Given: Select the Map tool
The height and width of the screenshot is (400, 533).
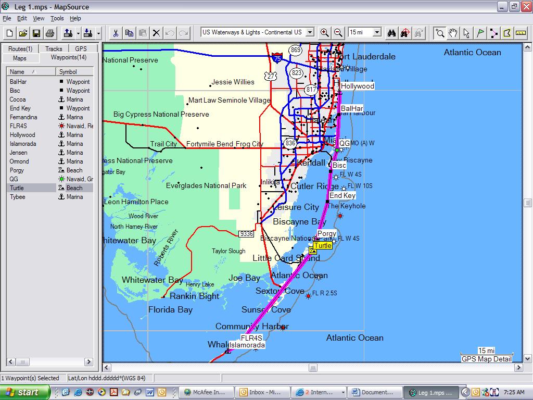Looking at the screenshot, I should [507, 33].
